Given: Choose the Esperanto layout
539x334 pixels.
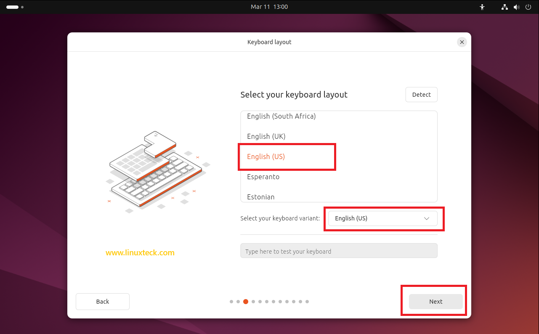Looking at the screenshot, I should click(x=263, y=177).
